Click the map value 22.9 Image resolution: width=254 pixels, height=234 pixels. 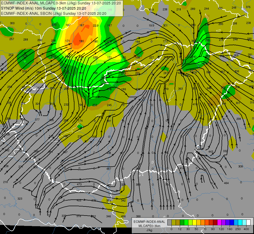pos(95,25)
